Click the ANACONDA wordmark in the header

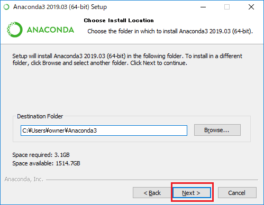click(x=50, y=30)
